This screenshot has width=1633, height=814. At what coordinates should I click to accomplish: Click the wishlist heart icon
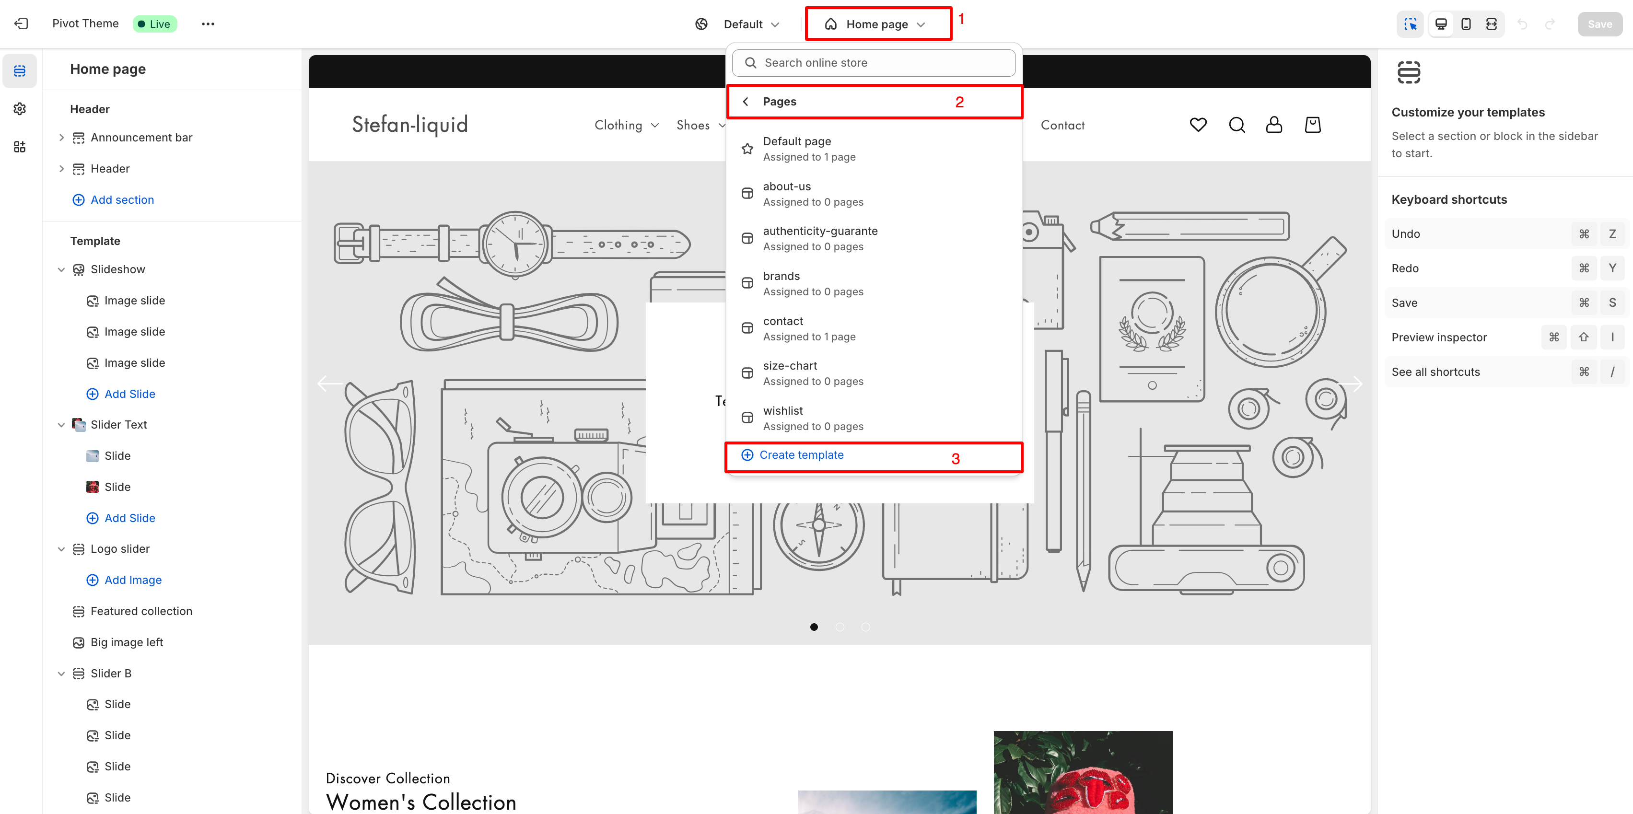click(1198, 125)
